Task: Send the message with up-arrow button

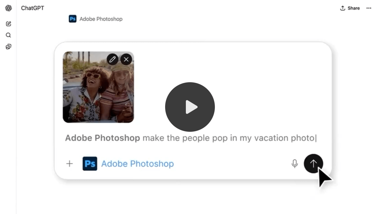Action: (x=313, y=163)
